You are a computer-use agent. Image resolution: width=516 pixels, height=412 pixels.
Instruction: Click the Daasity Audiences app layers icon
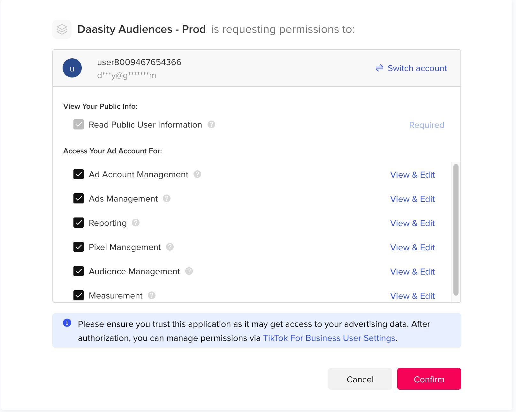62,29
